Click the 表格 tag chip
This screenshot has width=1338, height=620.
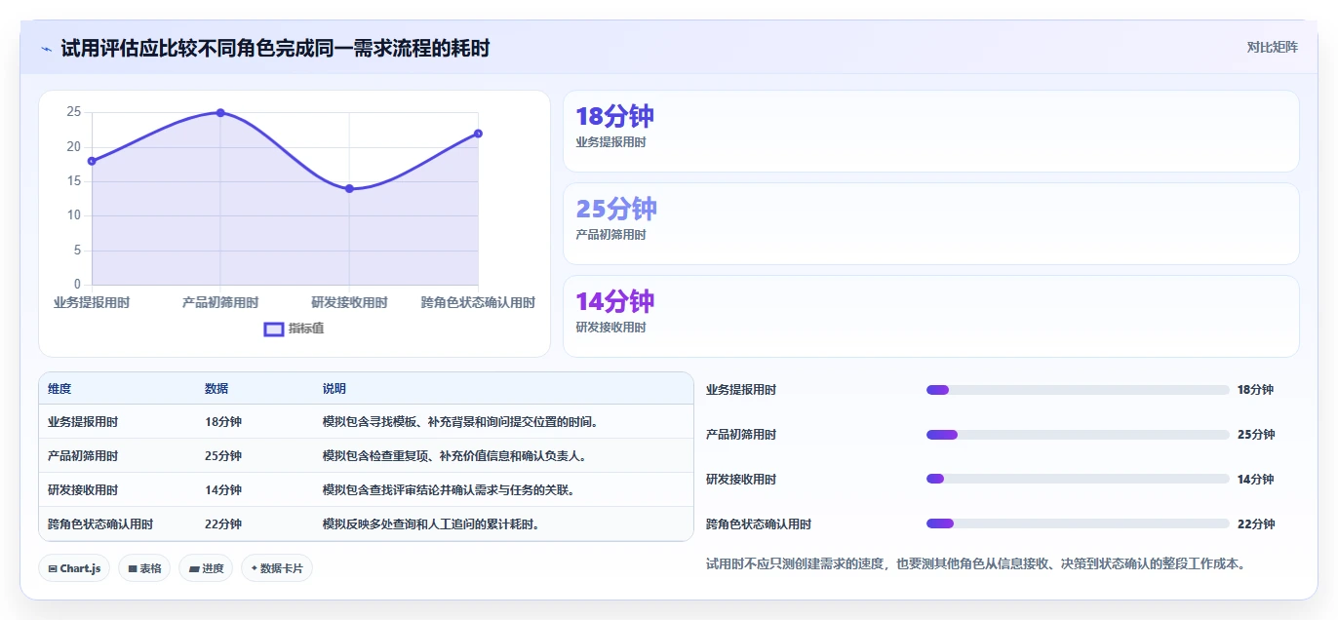click(144, 568)
